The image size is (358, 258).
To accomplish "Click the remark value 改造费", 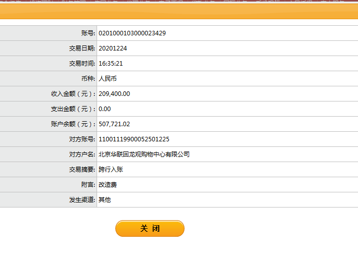I will pyautogui.click(x=108, y=185).
